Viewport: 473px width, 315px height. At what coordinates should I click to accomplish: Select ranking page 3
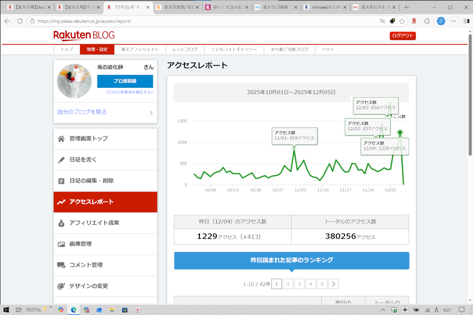click(x=299, y=284)
